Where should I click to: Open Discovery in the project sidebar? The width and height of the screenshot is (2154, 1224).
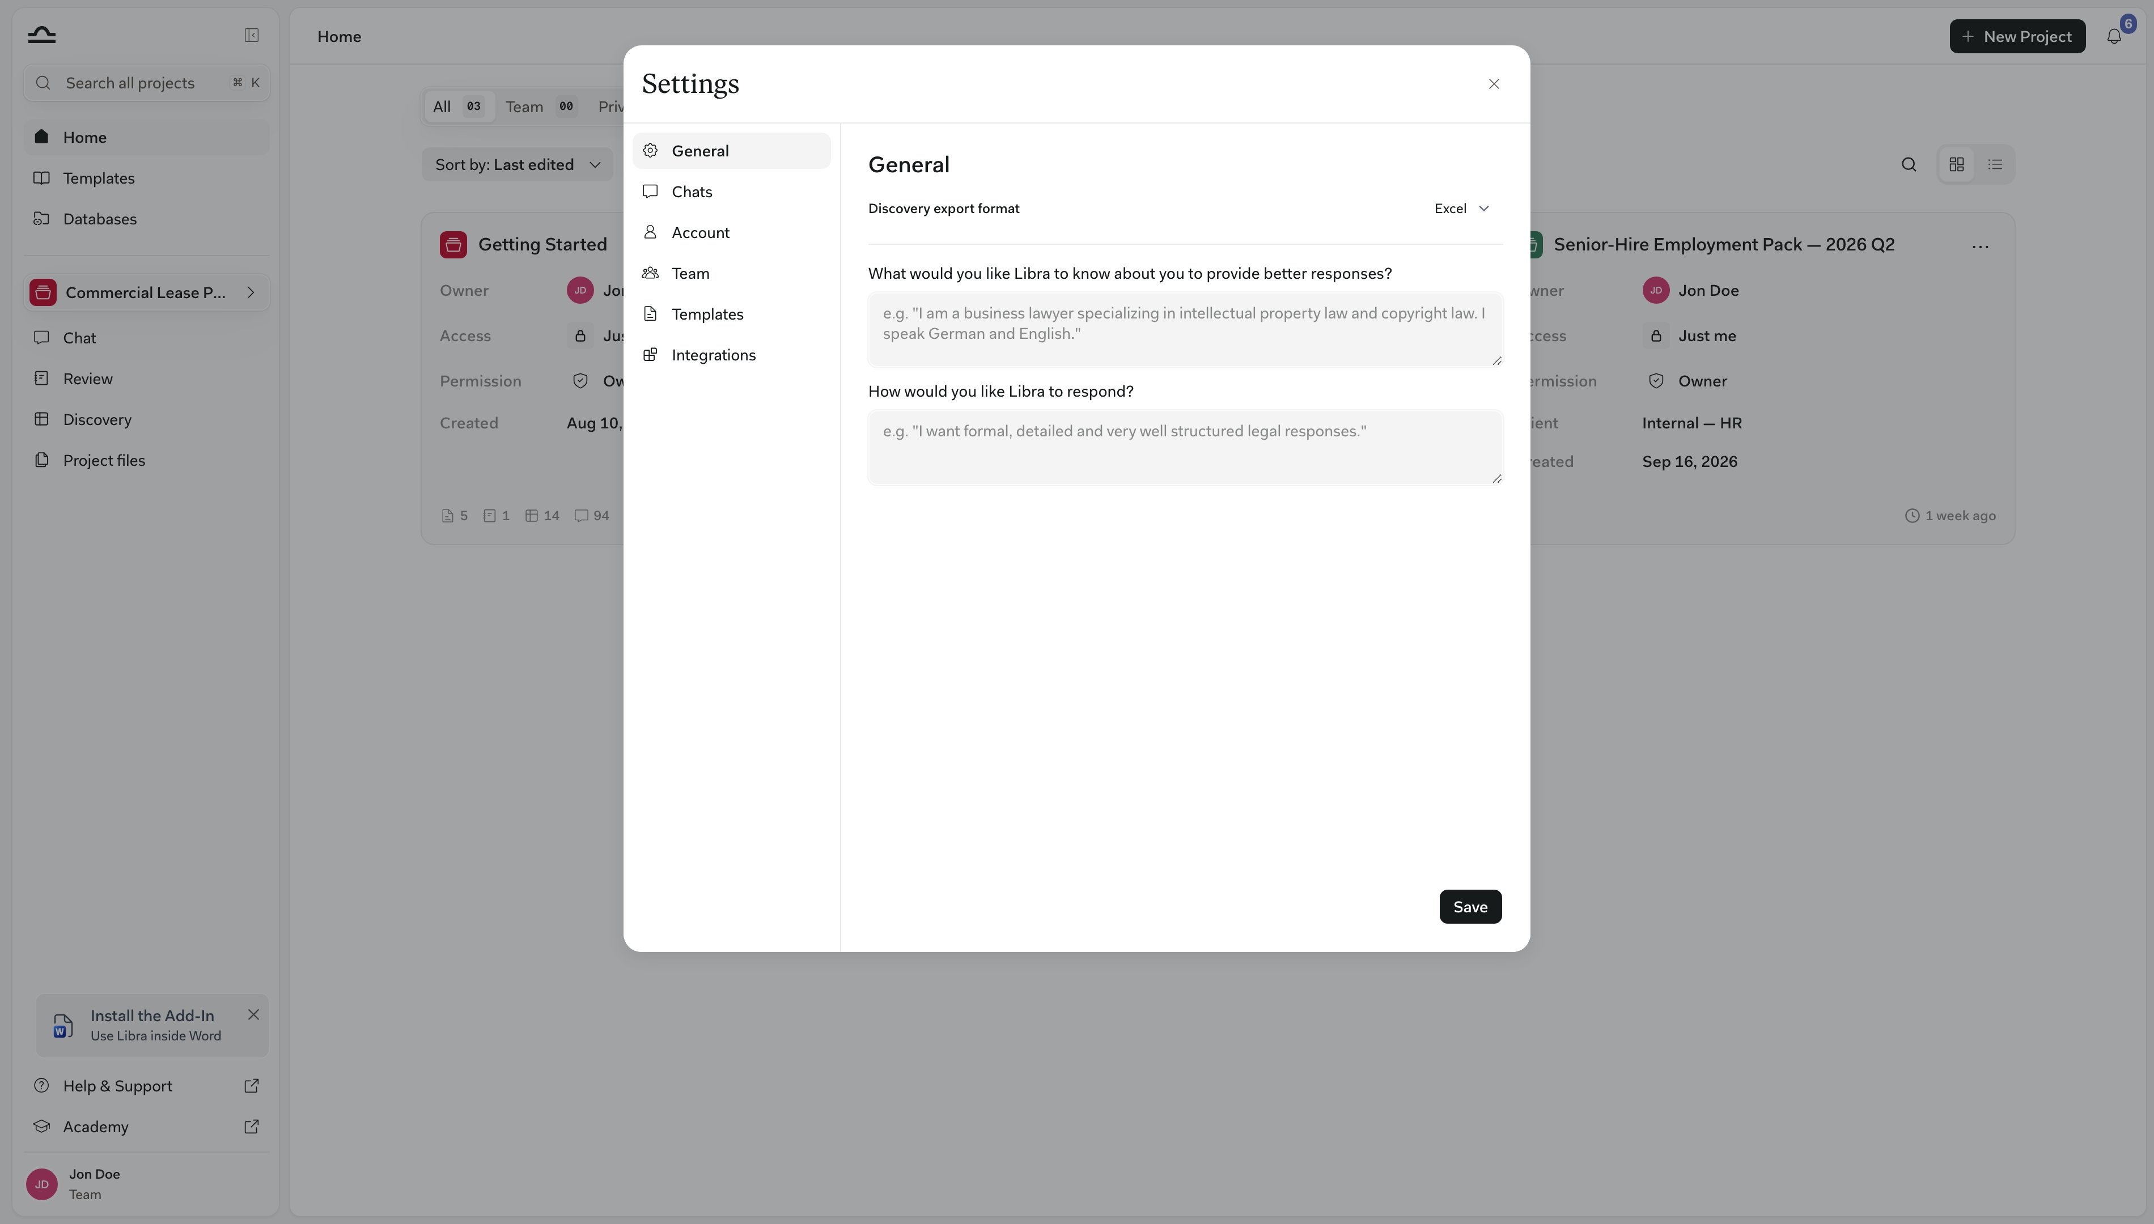pos(146,419)
